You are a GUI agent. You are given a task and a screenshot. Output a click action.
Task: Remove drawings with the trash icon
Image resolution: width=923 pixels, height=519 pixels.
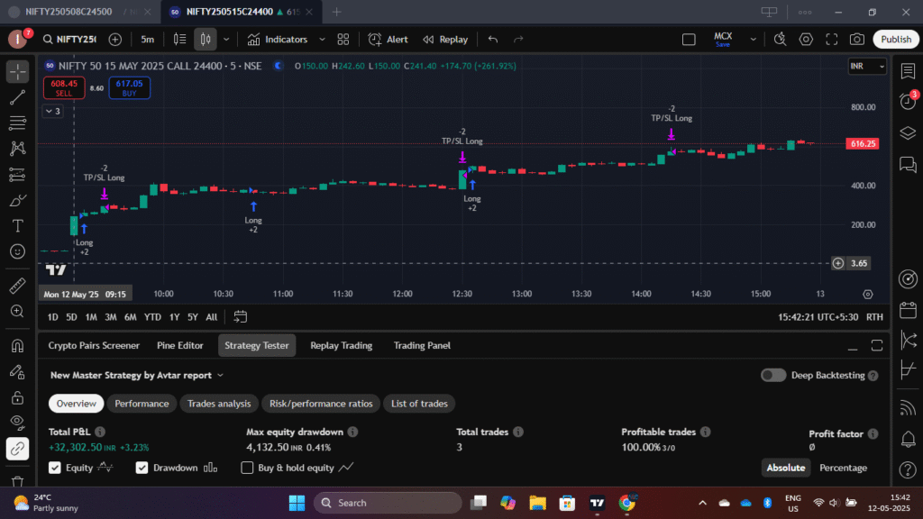click(18, 482)
